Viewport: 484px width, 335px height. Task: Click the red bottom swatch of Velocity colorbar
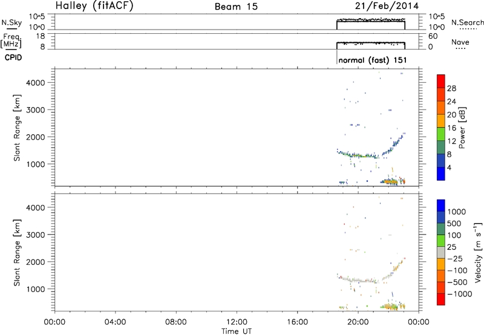pos(441,299)
